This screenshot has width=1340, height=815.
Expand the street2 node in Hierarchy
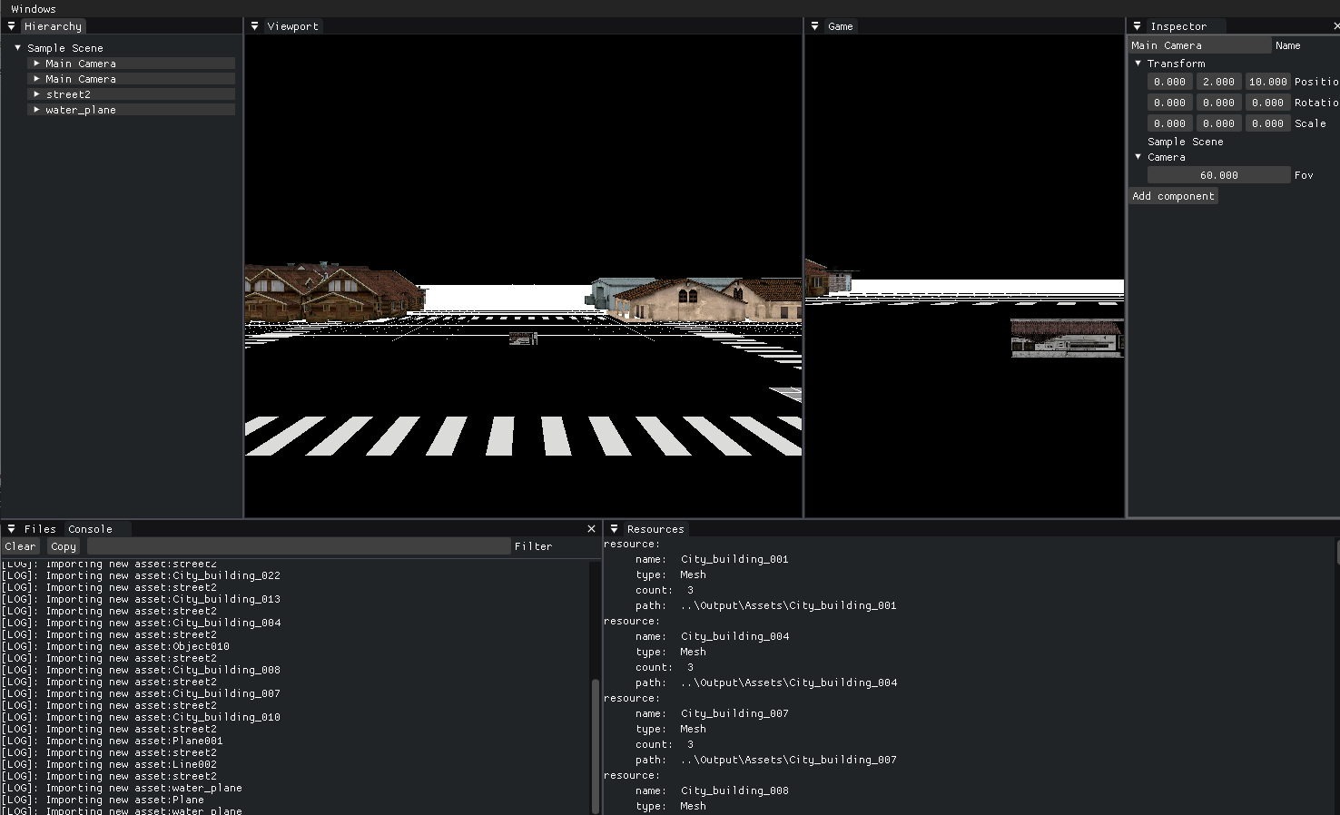36,94
